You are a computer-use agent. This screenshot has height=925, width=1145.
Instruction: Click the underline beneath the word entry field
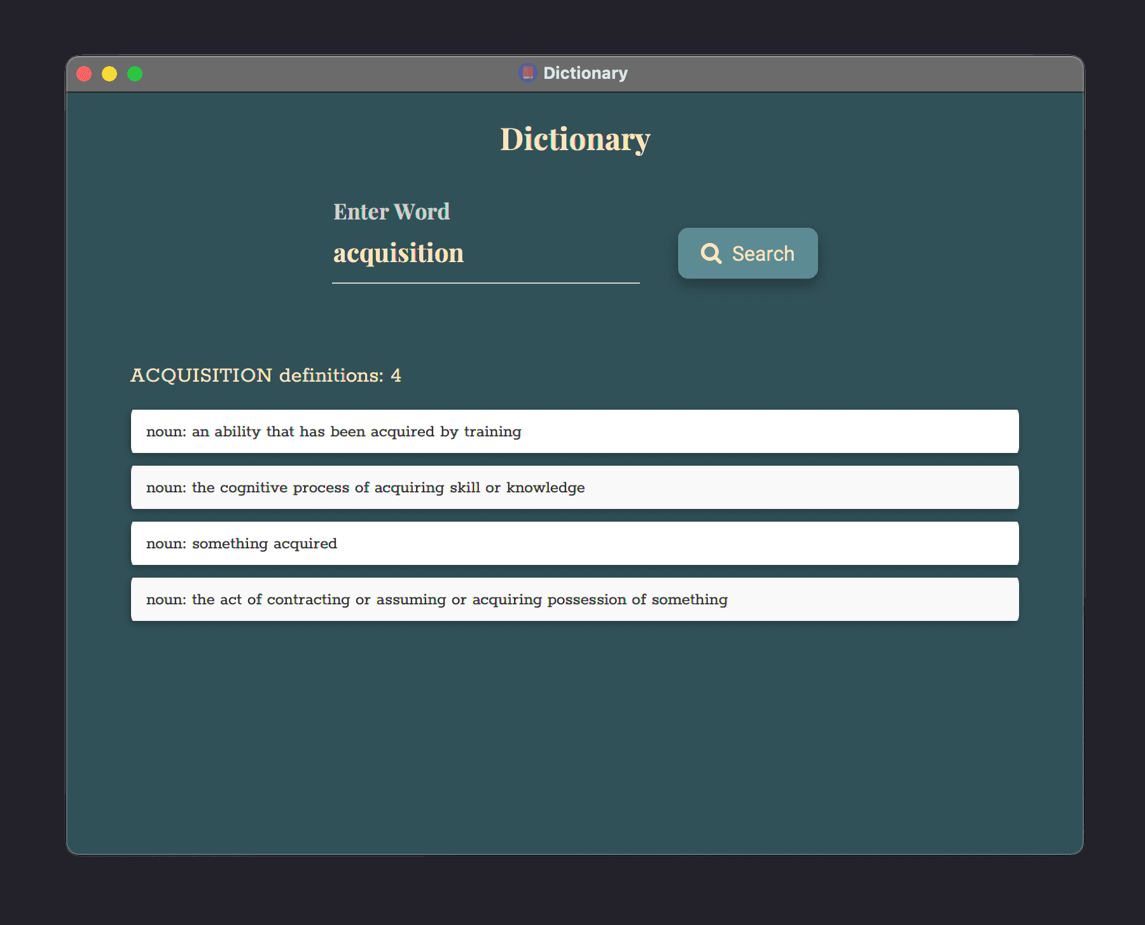(486, 284)
